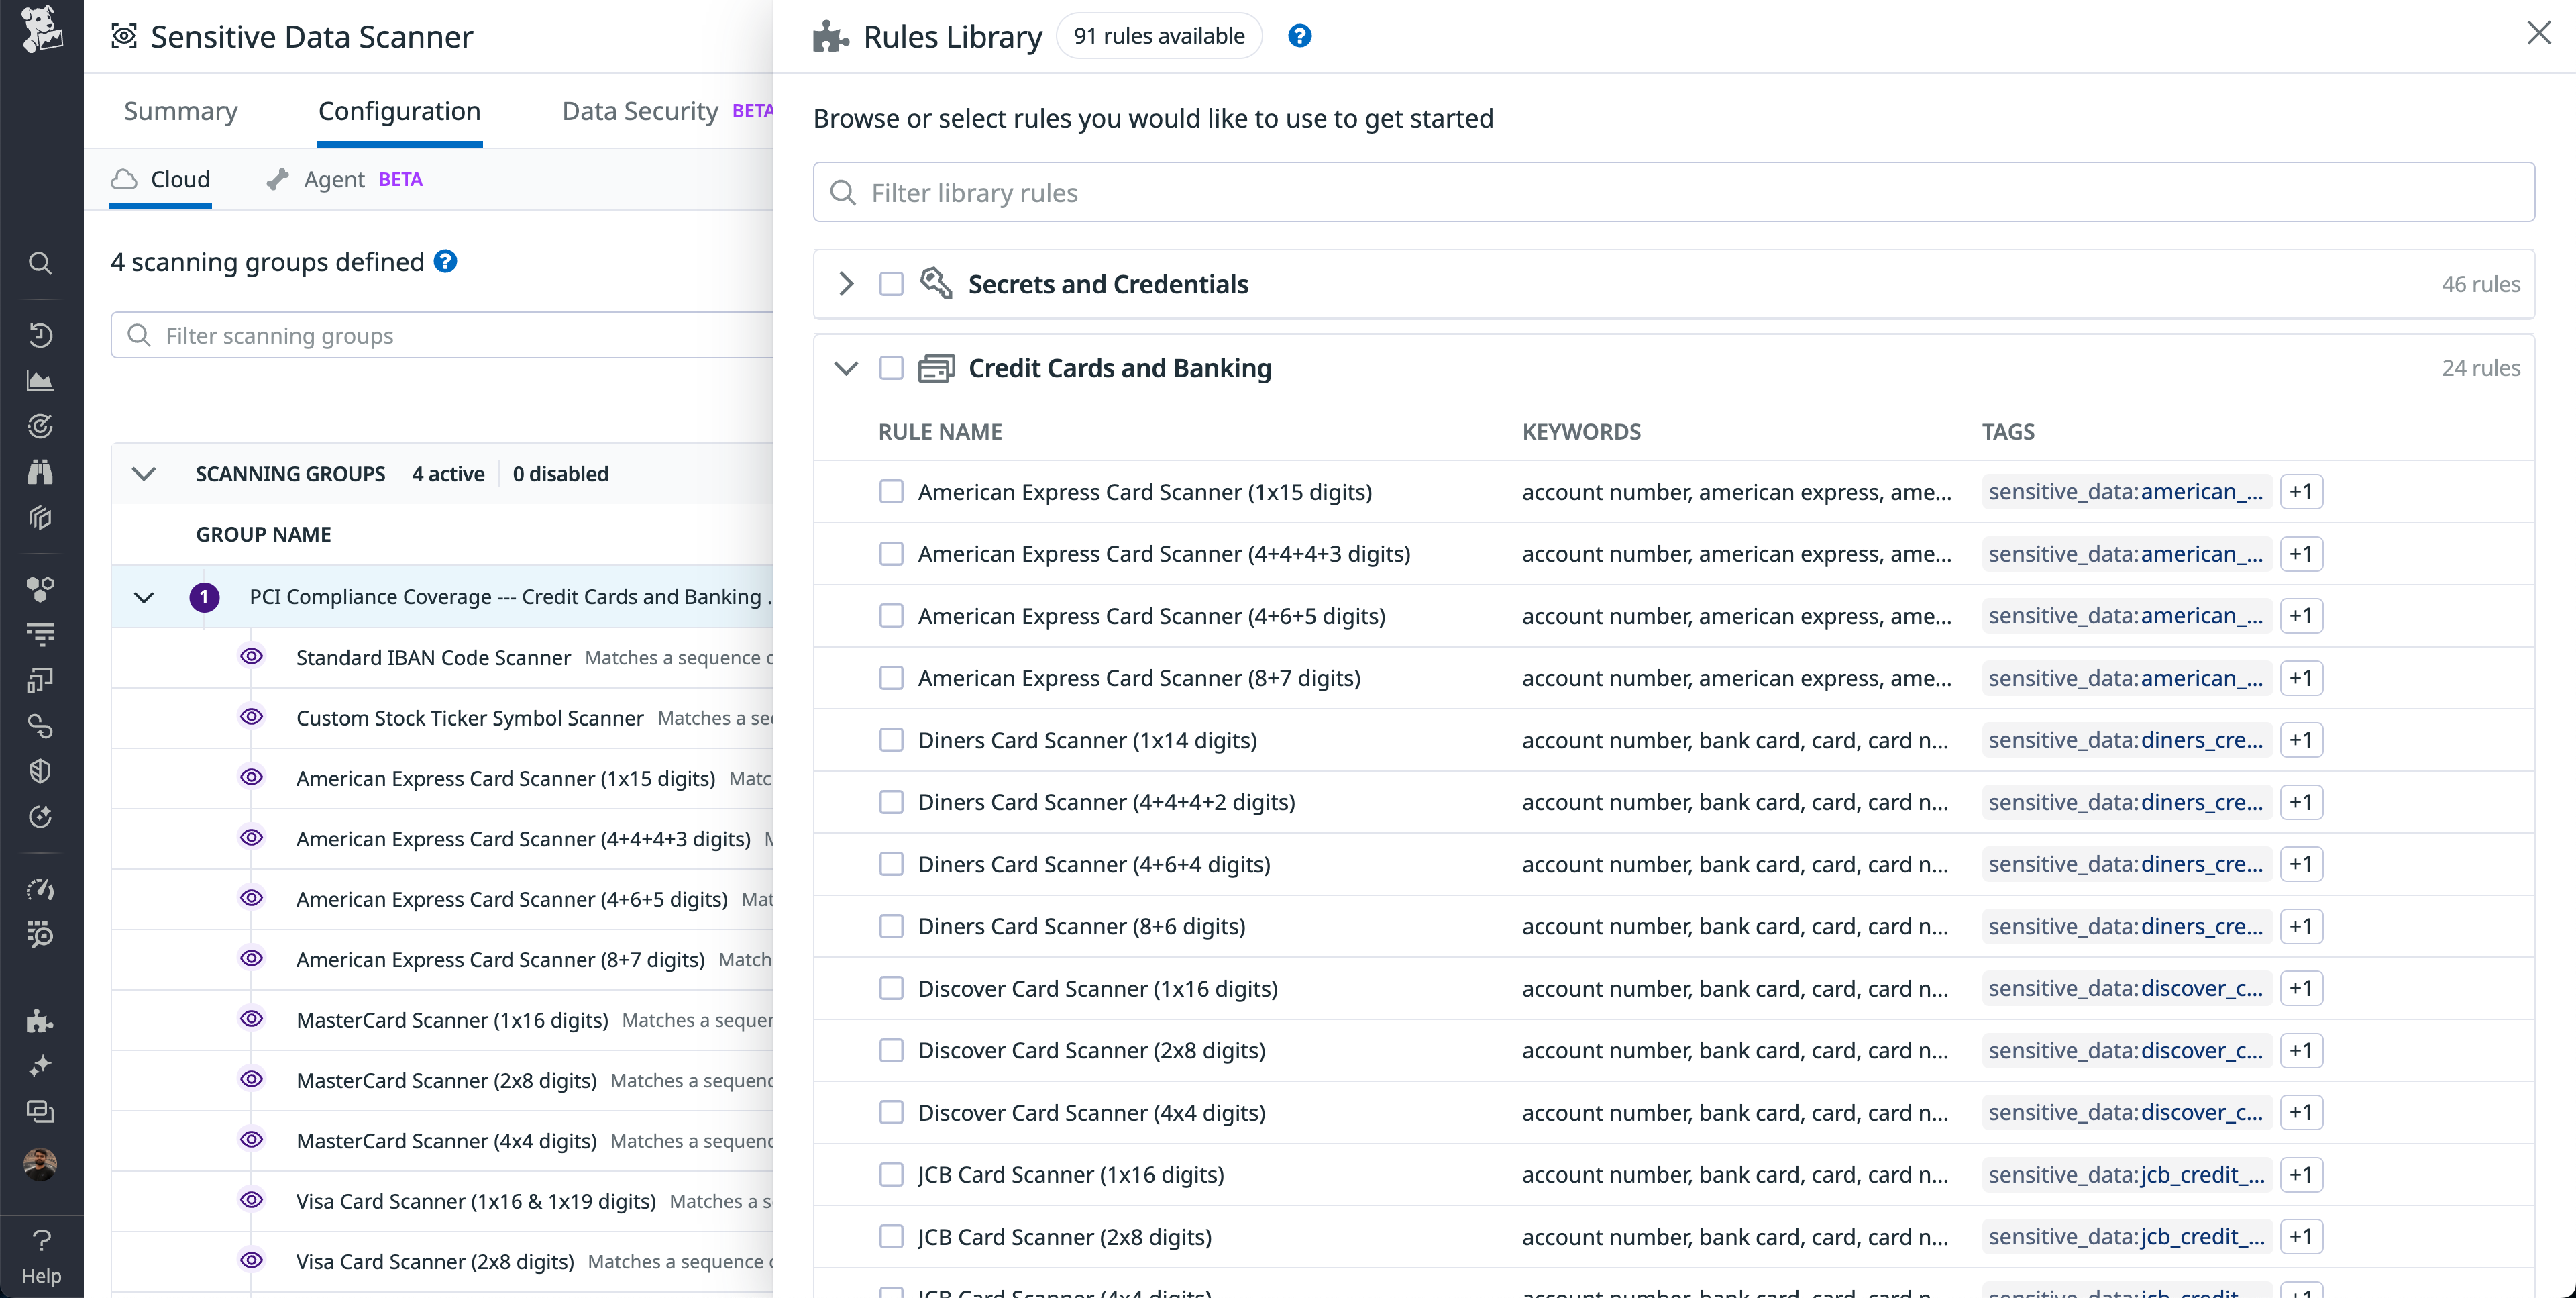2576x1298 pixels.
Task: Collapse the PCI Compliance Coverage scanning group
Action: [143, 597]
